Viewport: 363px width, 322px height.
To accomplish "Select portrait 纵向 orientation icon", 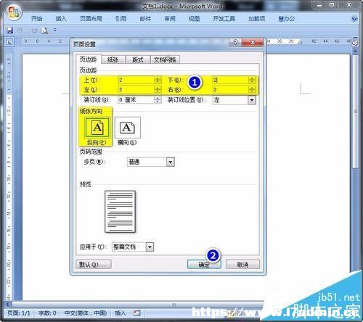I will tap(97, 128).
